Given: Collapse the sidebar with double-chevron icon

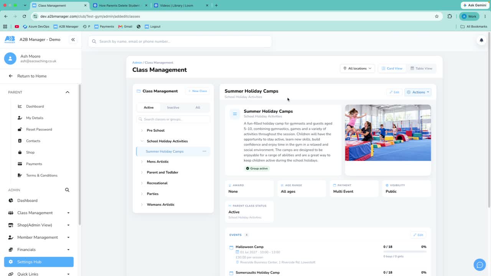Looking at the screenshot, I should point(73,39).
